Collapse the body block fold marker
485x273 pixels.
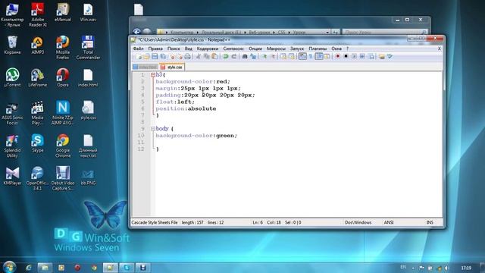pos(153,129)
